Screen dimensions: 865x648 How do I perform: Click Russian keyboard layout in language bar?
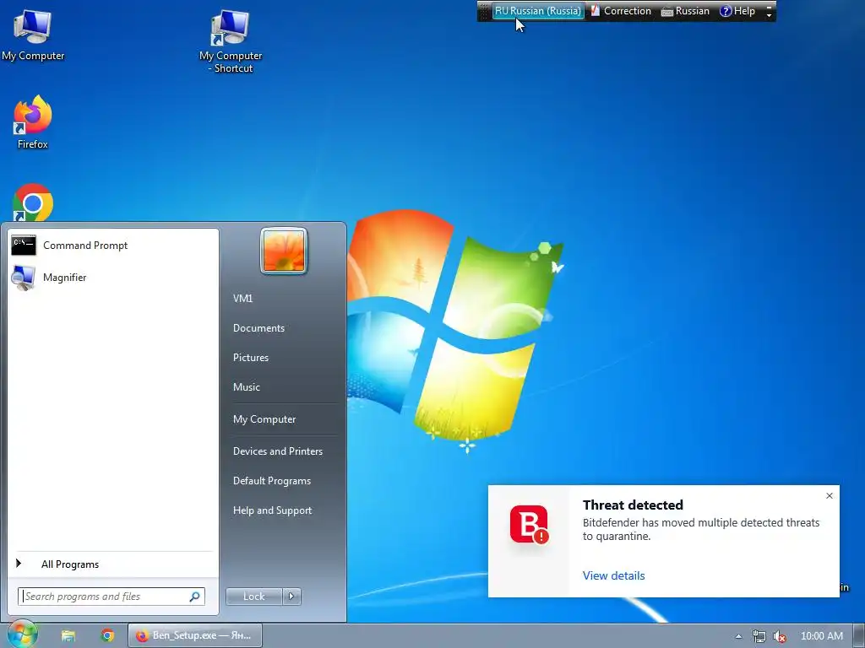[685, 10]
